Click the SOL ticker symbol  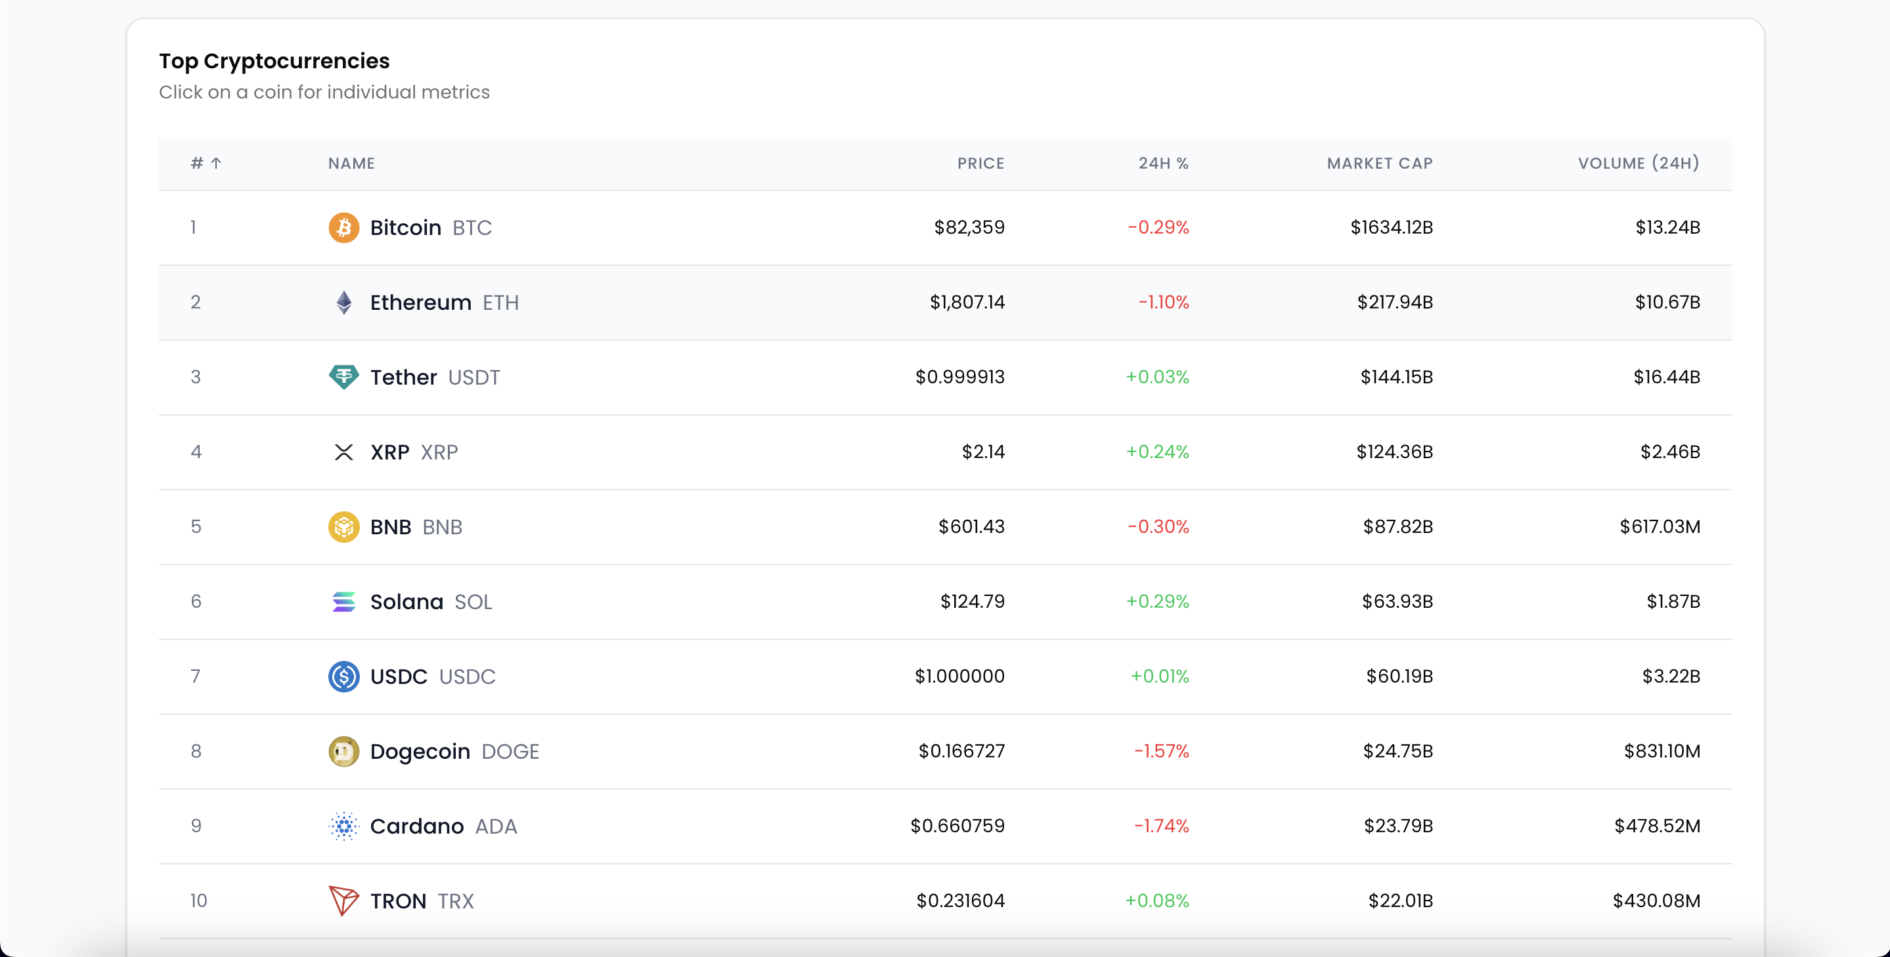(x=473, y=601)
